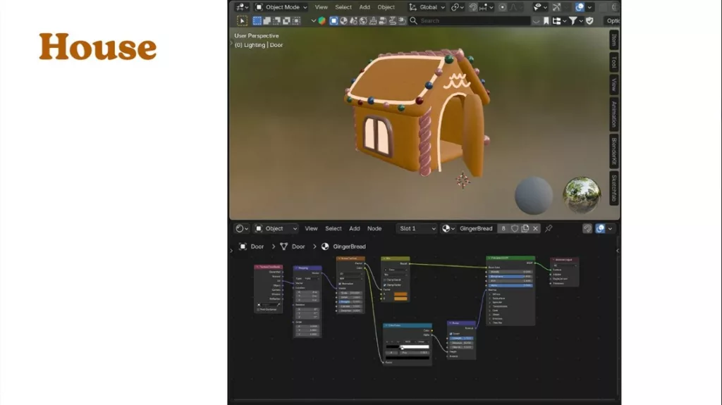Open the Sketchfab sidebar tab

[614, 188]
